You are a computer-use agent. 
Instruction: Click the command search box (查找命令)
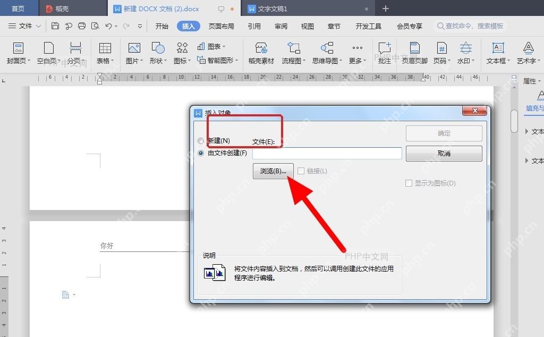pos(470,26)
